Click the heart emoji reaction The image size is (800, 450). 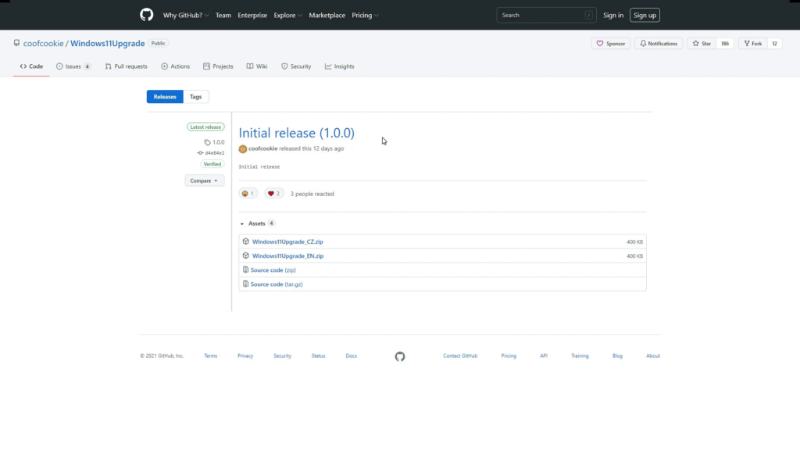[273, 194]
